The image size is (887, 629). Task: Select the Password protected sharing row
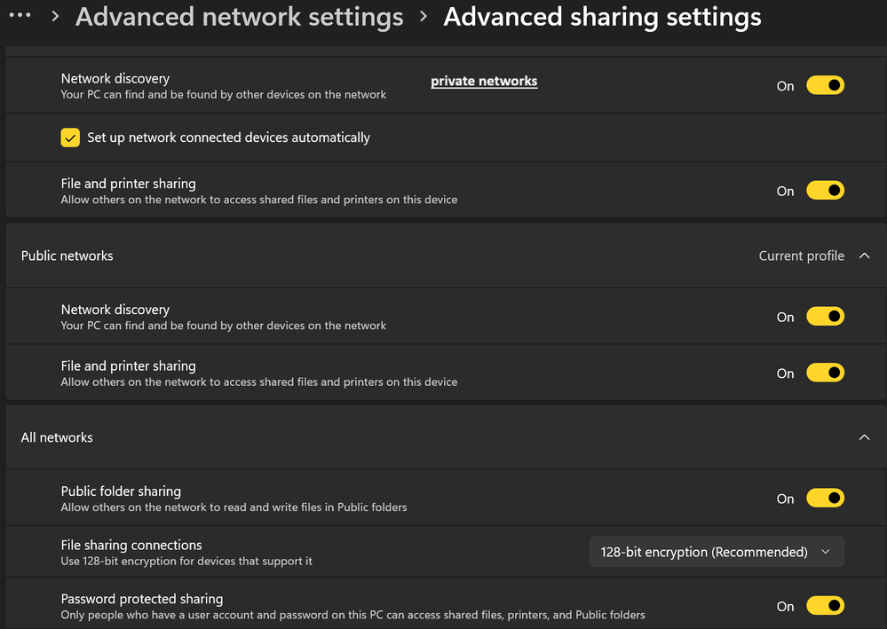pos(446,604)
